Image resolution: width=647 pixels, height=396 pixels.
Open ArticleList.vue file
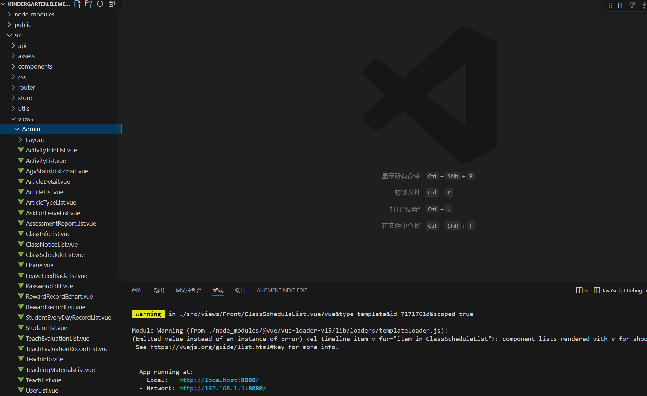pos(61,192)
